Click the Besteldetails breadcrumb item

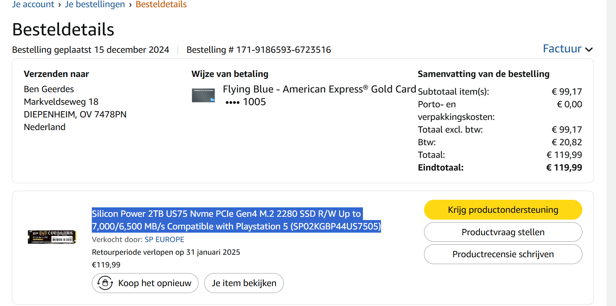(x=161, y=4)
